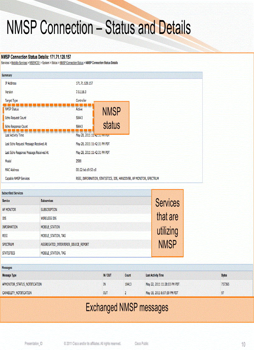Screen dimensions: 254x350
Task: Select the RSSI service row
Action: tap(6, 236)
